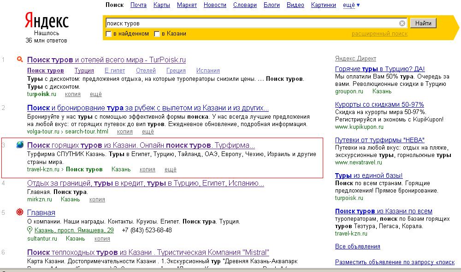Toggle the "в найденном" checkbox
The width and height of the screenshot is (461, 272).
(109, 34)
